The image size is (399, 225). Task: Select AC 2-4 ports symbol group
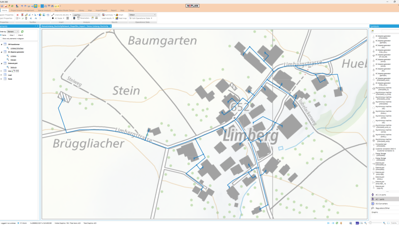[381, 195]
